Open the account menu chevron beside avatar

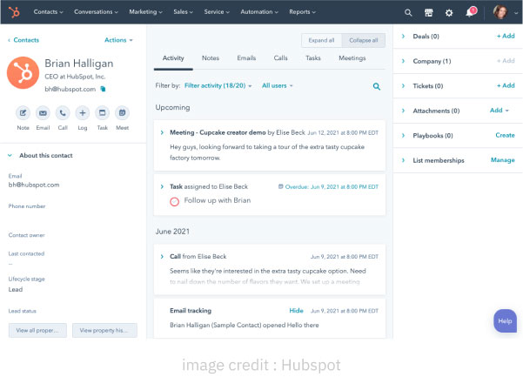click(516, 13)
